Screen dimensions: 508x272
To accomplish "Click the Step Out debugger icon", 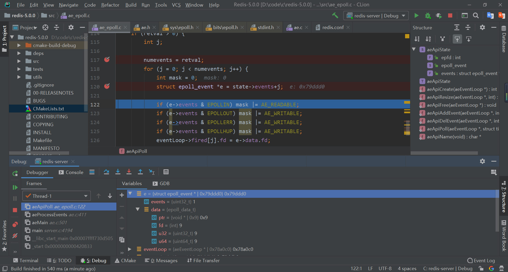I will pyautogui.click(x=140, y=172).
